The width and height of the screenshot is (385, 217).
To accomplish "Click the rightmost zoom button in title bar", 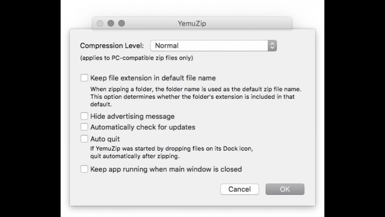I will (x=121, y=23).
